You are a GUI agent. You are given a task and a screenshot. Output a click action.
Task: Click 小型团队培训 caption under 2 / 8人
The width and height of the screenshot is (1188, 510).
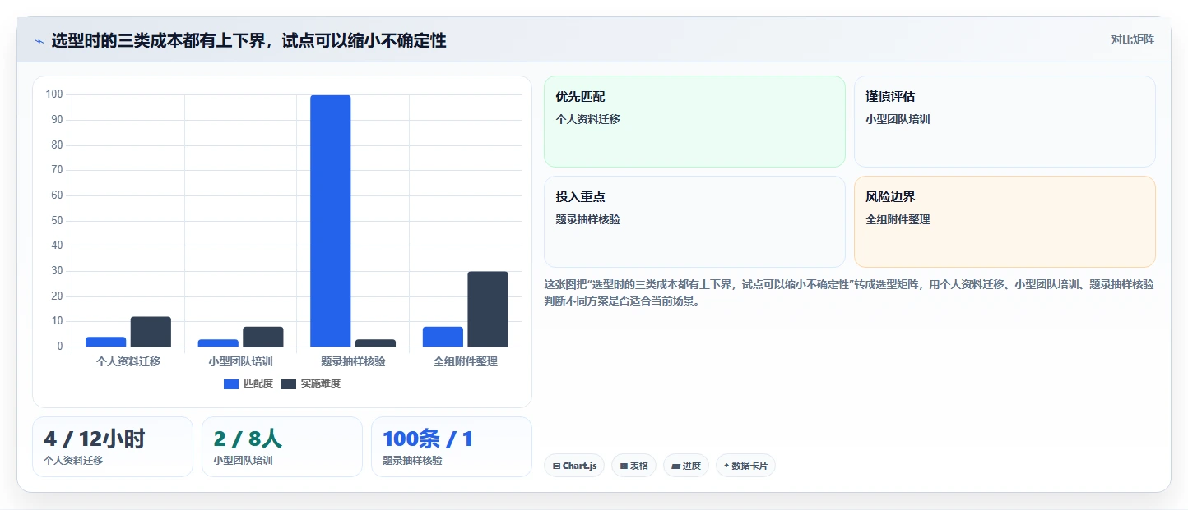pos(243,461)
